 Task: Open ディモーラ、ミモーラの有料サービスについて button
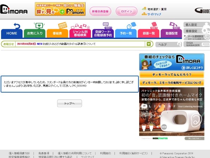172,83
